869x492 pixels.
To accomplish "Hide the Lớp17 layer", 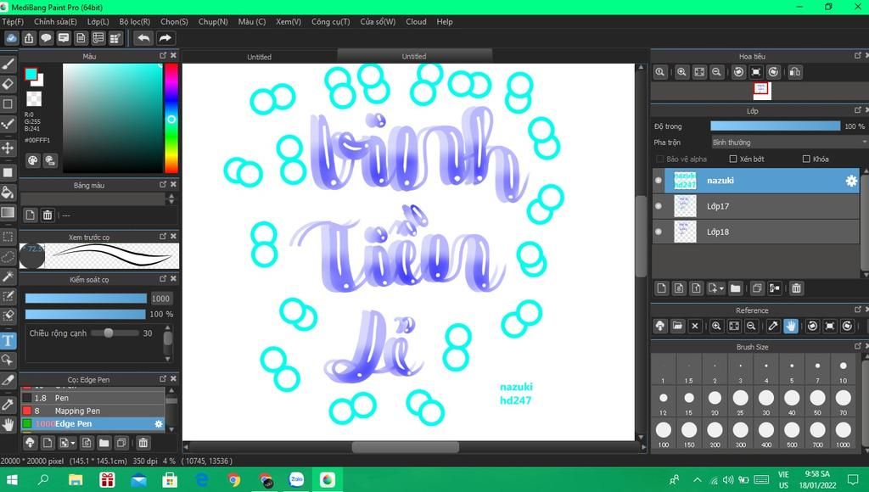I will 659,206.
